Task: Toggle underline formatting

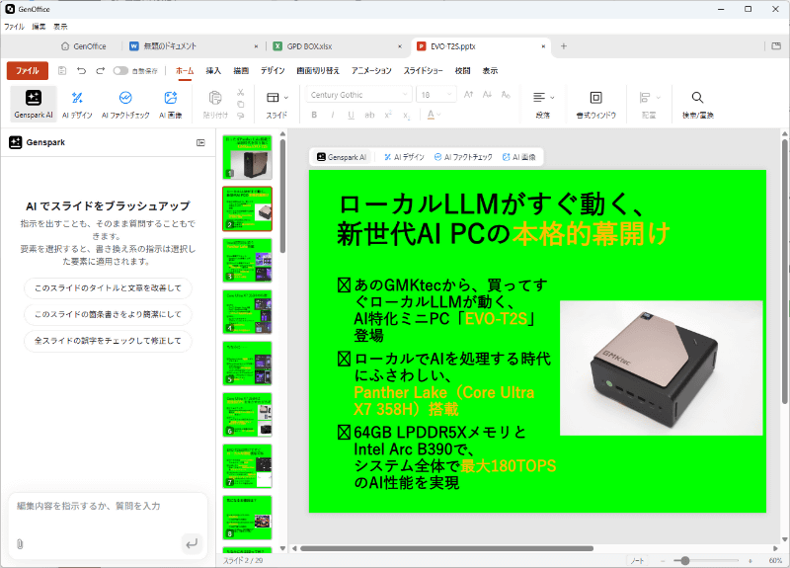Action: (351, 115)
